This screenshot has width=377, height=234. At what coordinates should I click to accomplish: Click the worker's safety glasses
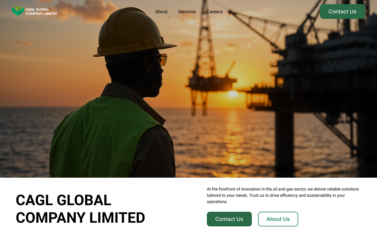tap(160, 59)
